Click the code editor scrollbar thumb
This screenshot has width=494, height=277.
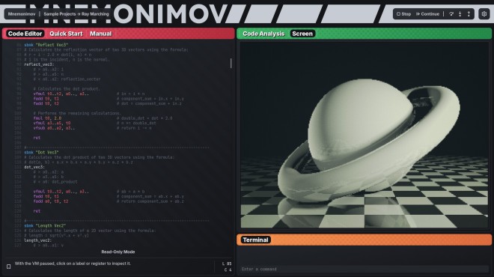231,63
